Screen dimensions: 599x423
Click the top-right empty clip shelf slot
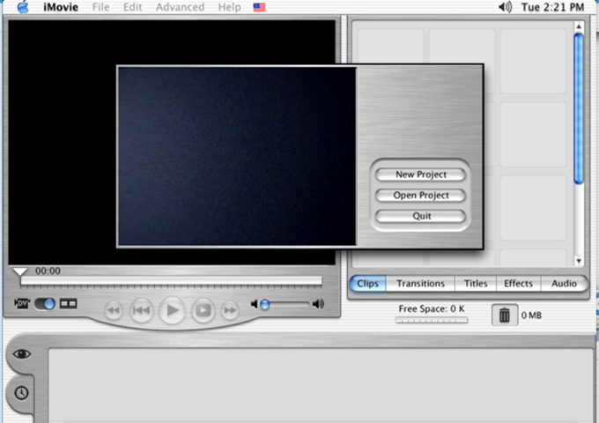[533, 61]
